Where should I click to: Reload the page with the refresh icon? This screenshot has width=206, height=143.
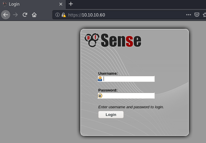pyautogui.click(x=25, y=15)
